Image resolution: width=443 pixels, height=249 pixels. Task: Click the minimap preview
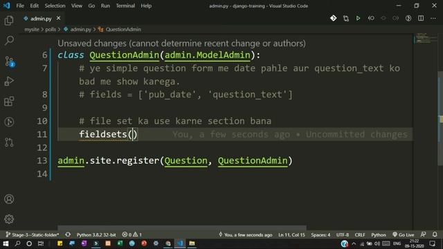pos(426,39)
